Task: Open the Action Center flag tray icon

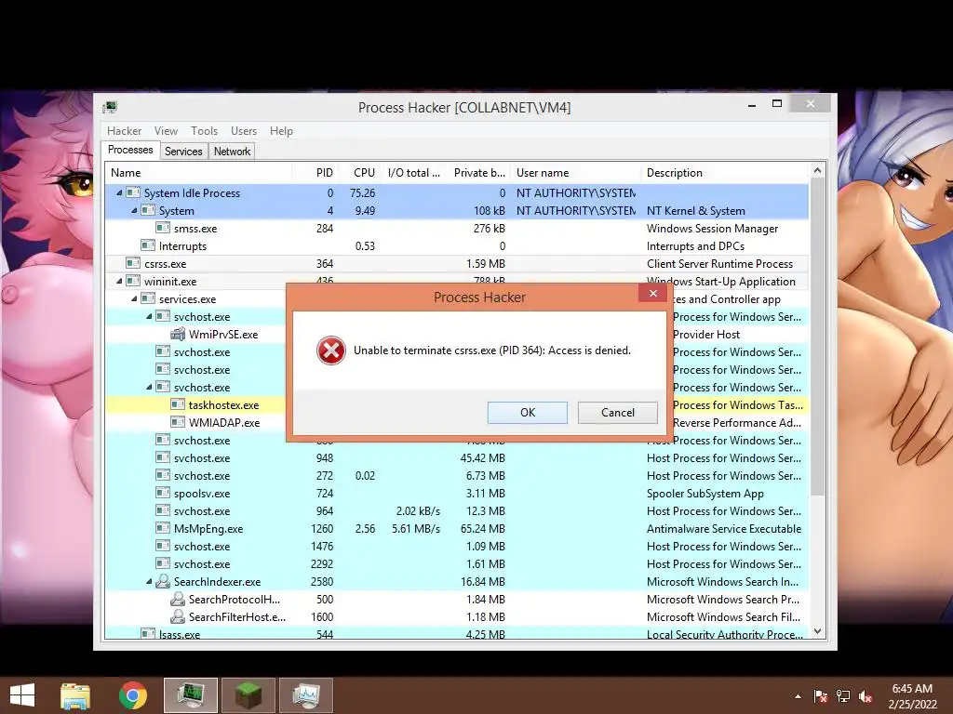Action: 820,696
